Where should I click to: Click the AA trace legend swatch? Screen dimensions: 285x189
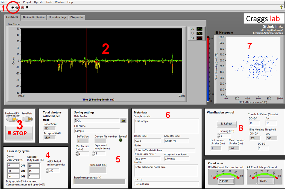coord(199,33)
